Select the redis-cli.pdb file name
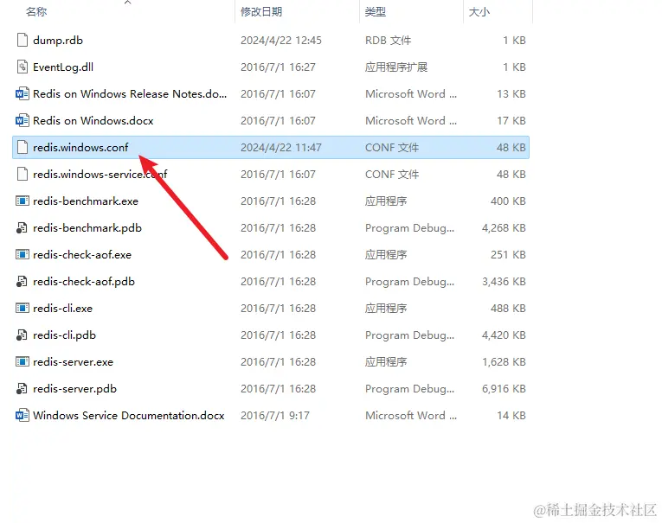This screenshot has width=662, height=523. [65, 335]
